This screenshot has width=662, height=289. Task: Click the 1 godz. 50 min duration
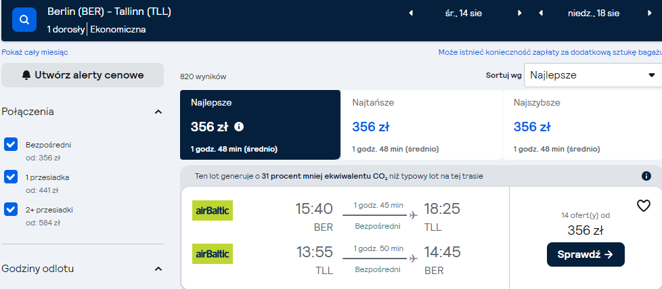[378, 248]
